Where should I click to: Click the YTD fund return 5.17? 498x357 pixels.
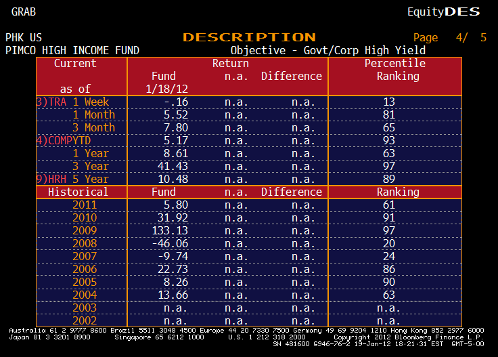(176, 140)
